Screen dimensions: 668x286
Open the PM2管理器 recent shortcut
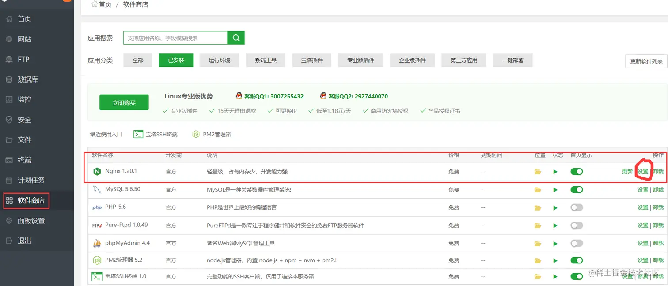click(212, 134)
